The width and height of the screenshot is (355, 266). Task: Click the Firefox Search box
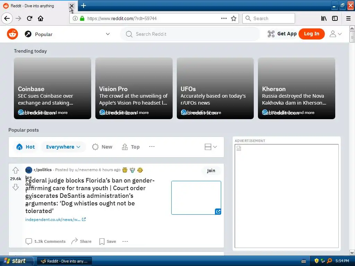click(269, 18)
